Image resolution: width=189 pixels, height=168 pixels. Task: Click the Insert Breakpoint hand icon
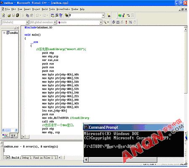134,22
